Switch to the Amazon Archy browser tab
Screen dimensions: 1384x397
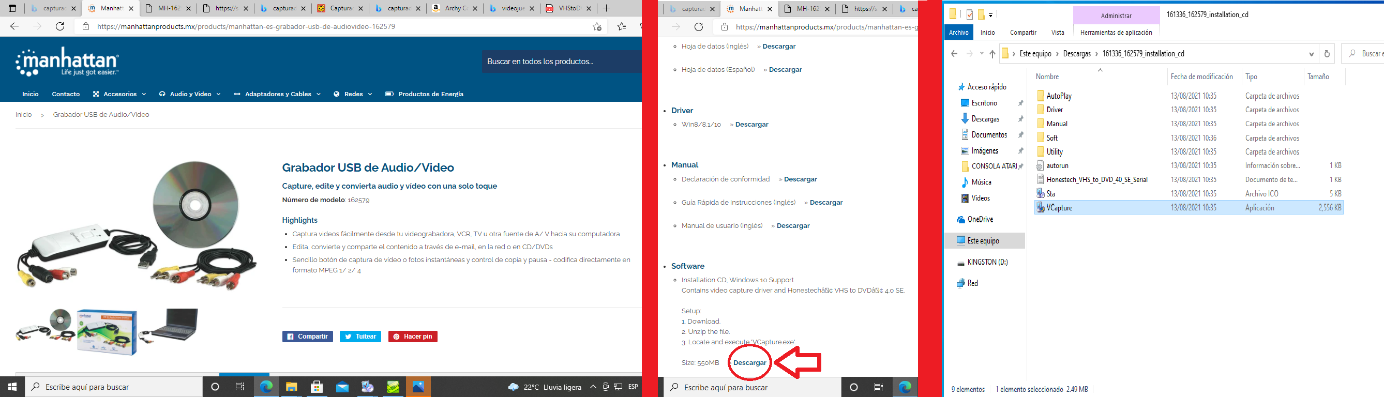coord(453,9)
